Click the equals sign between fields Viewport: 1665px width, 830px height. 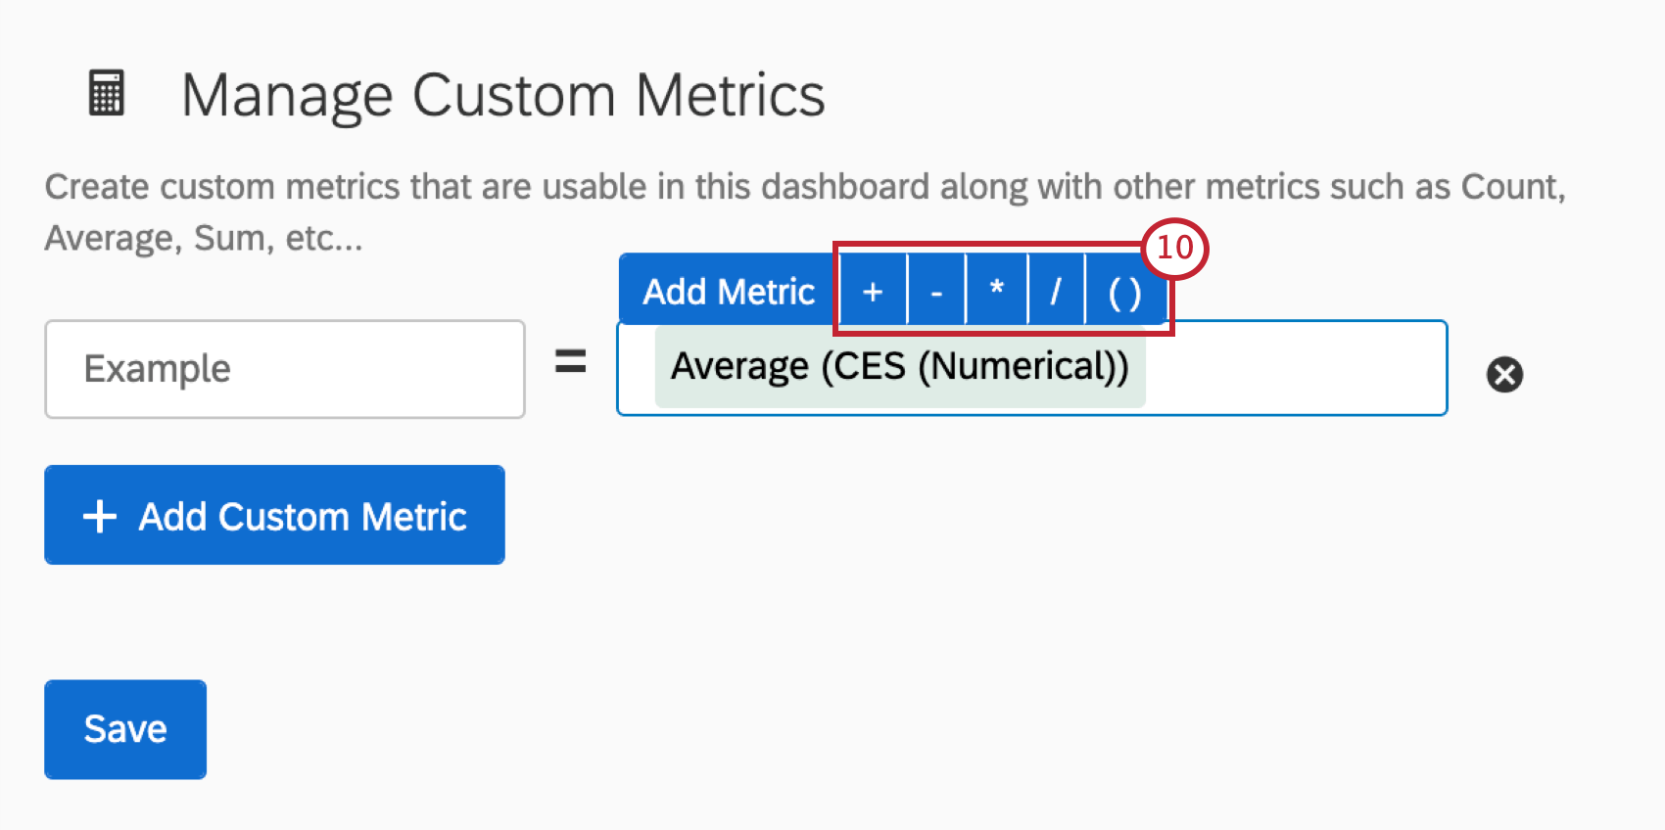click(x=570, y=363)
